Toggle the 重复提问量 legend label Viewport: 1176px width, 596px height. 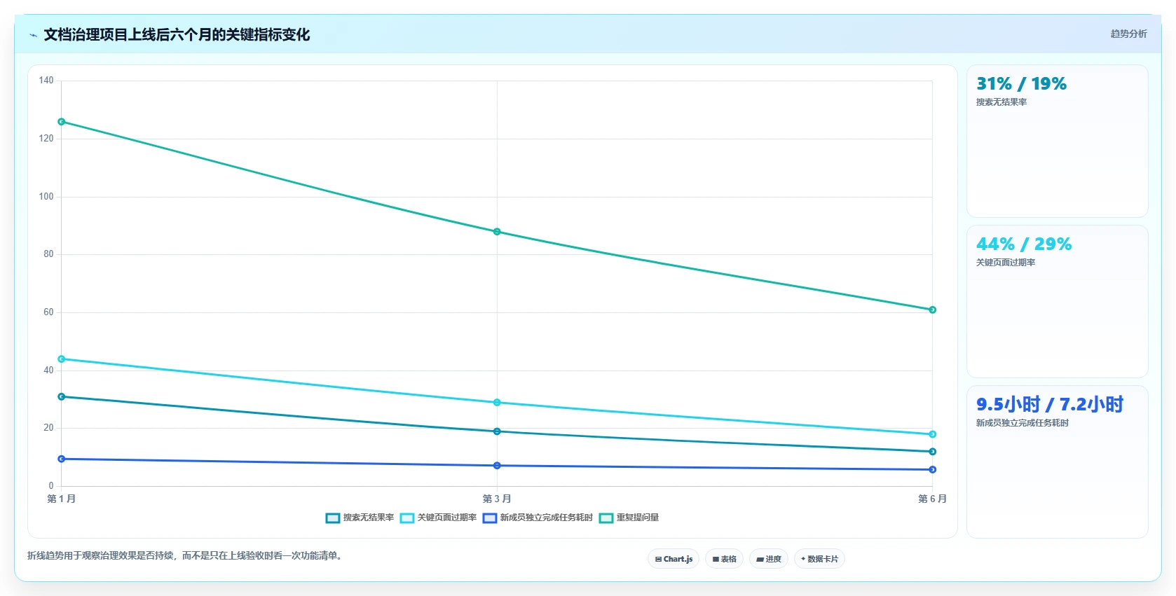point(638,518)
